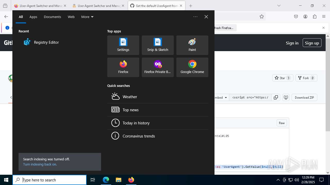
Task: Open search panel options ellipsis
Action: 195,17
